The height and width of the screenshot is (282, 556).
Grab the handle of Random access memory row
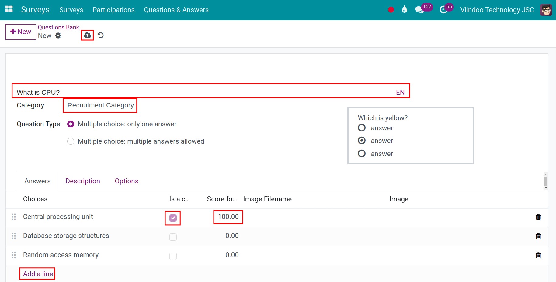tap(14, 255)
